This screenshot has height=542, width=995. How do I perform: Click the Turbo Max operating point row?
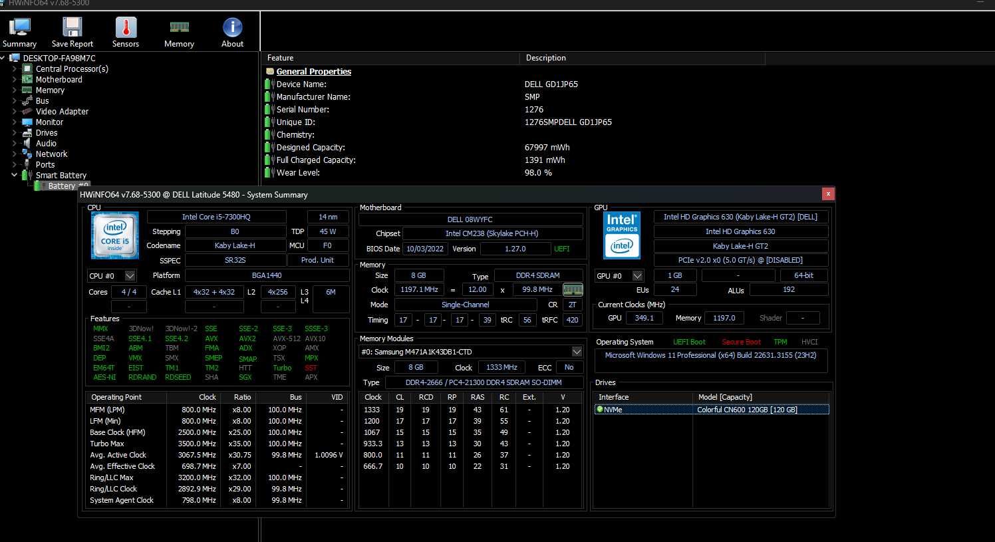click(x=215, y=444)
